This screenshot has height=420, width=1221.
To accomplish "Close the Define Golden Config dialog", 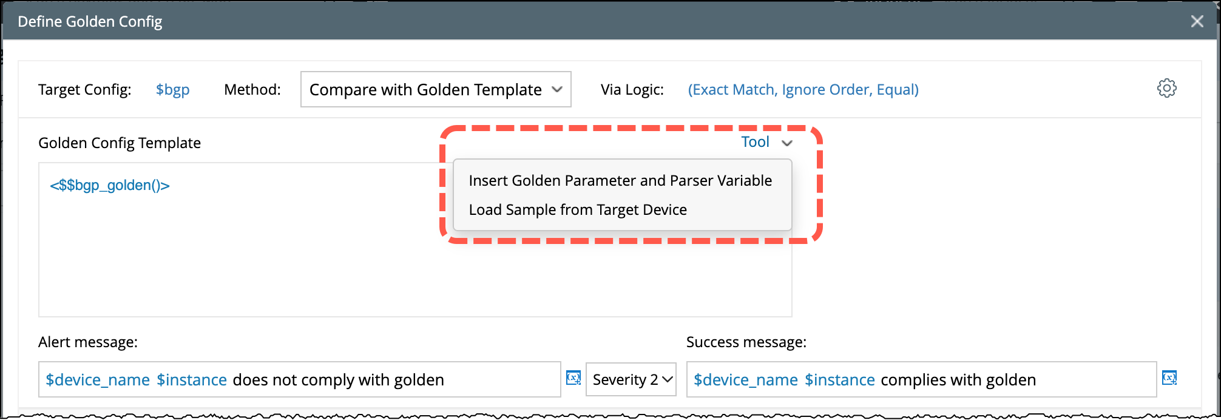I will [1197, 22].
